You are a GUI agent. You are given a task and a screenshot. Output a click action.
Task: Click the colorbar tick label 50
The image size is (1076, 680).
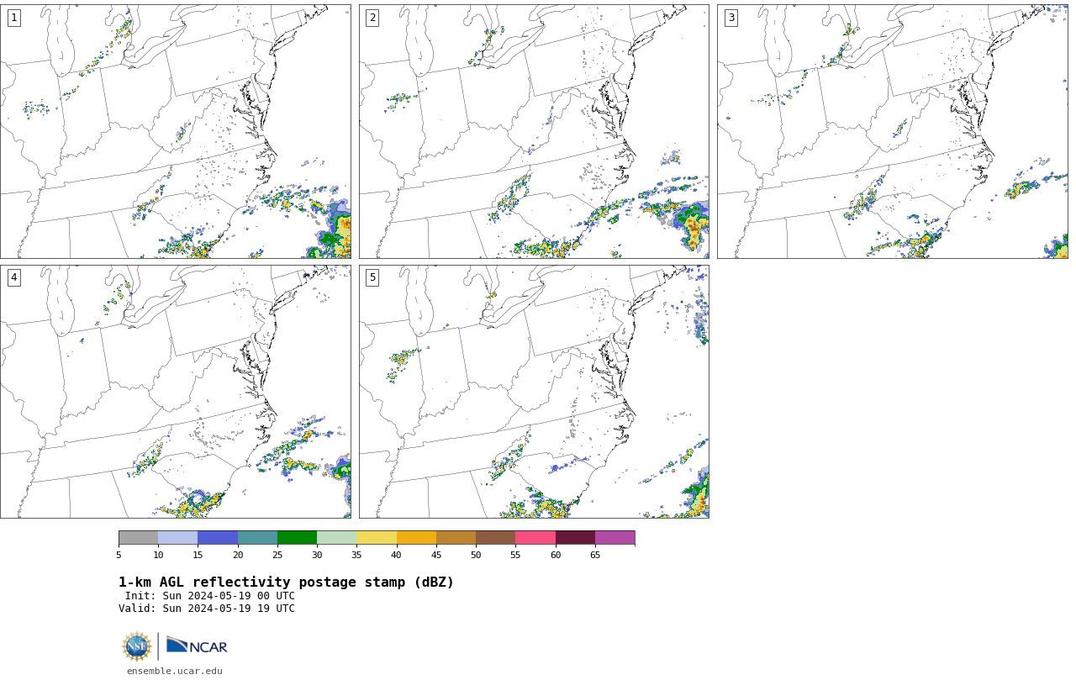[476, 555]
